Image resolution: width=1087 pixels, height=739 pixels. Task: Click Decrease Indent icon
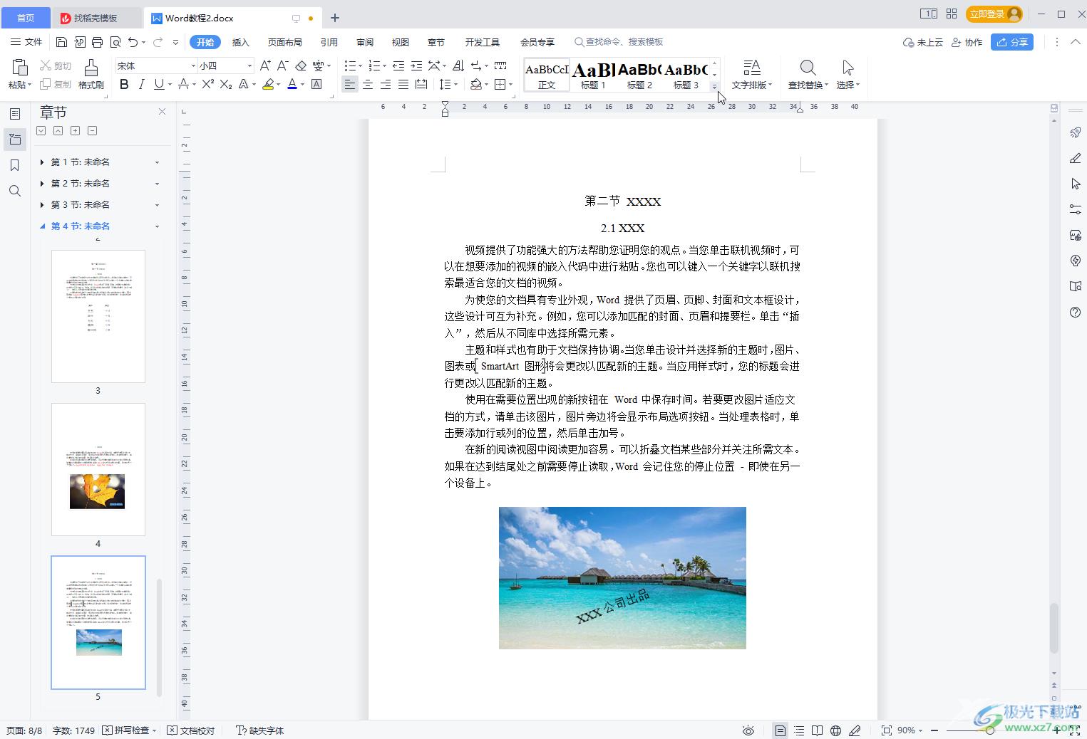[x=398, y=65]
